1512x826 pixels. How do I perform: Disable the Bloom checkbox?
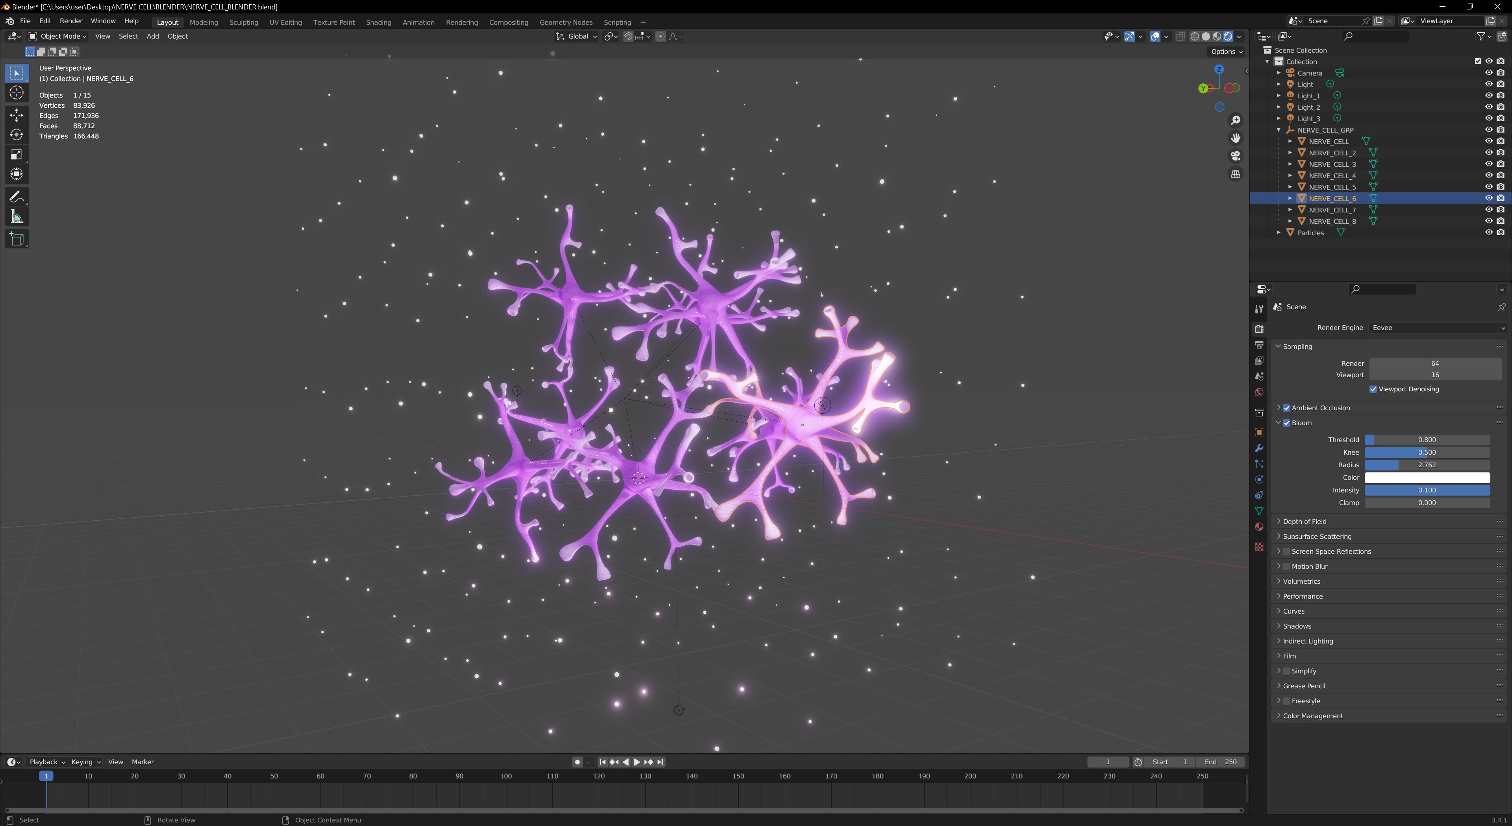click(1287, 423)
